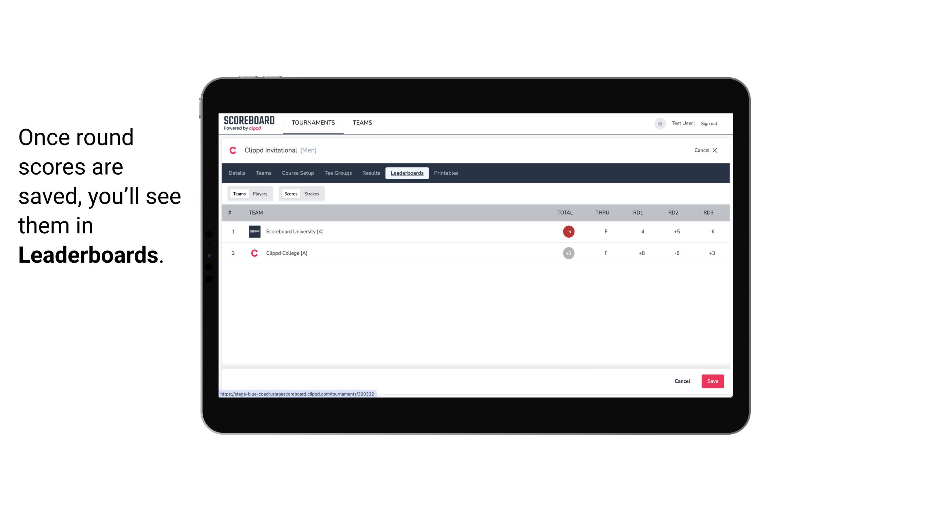The width and height of the screenshot is (950, 511).
Task: Click the Cancel button
Action: (682, 381)
